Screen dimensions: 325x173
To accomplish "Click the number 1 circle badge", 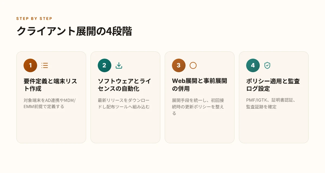I will tap(30, 65).
